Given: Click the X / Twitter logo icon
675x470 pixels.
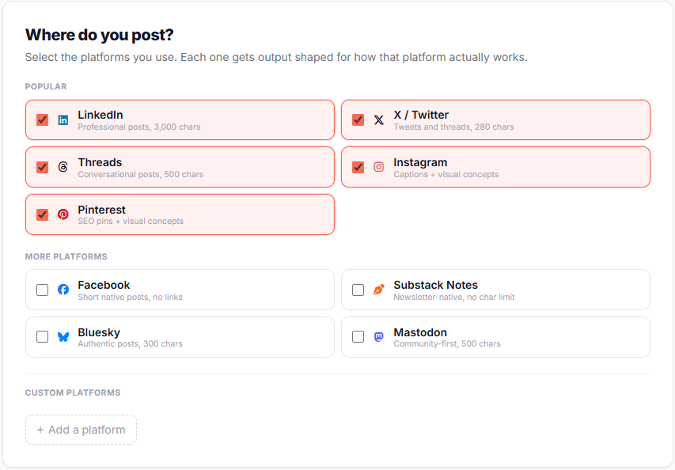Looking at the screenshot, I should (x=378, y=119).
